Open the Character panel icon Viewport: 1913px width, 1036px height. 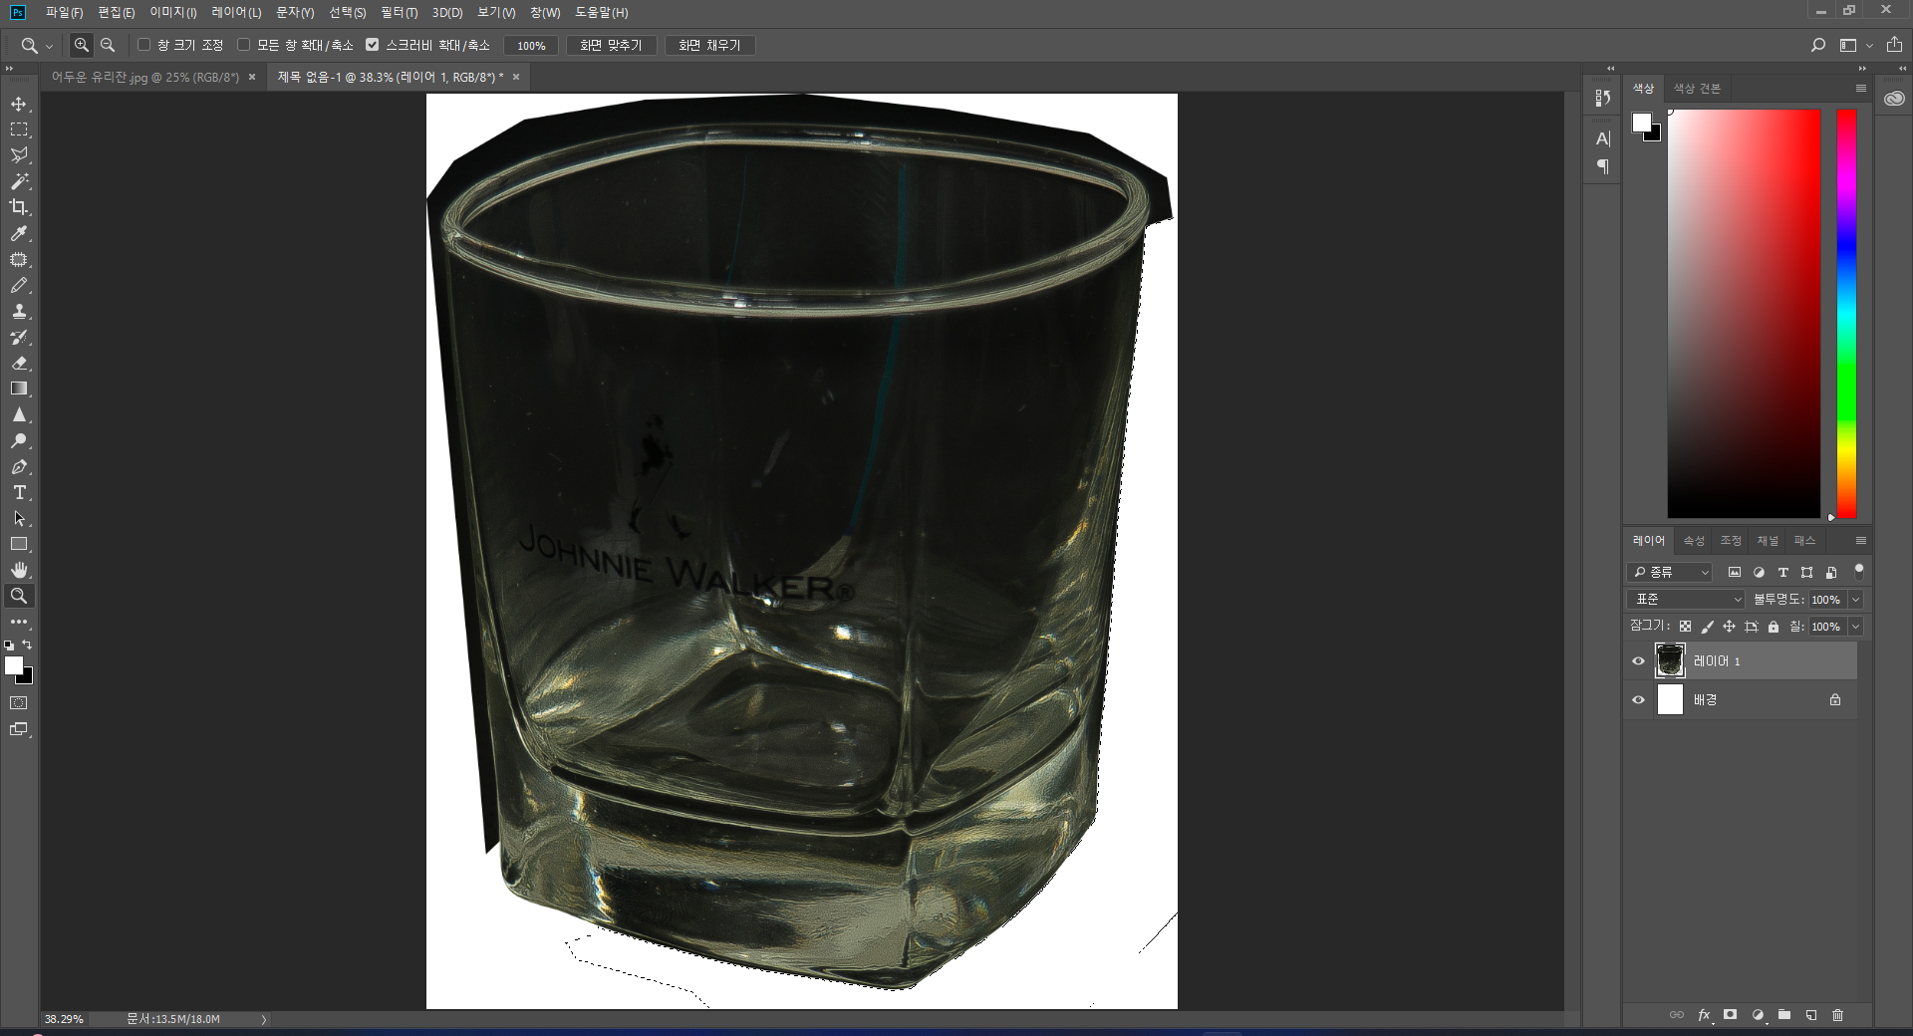click(1602, 139)
